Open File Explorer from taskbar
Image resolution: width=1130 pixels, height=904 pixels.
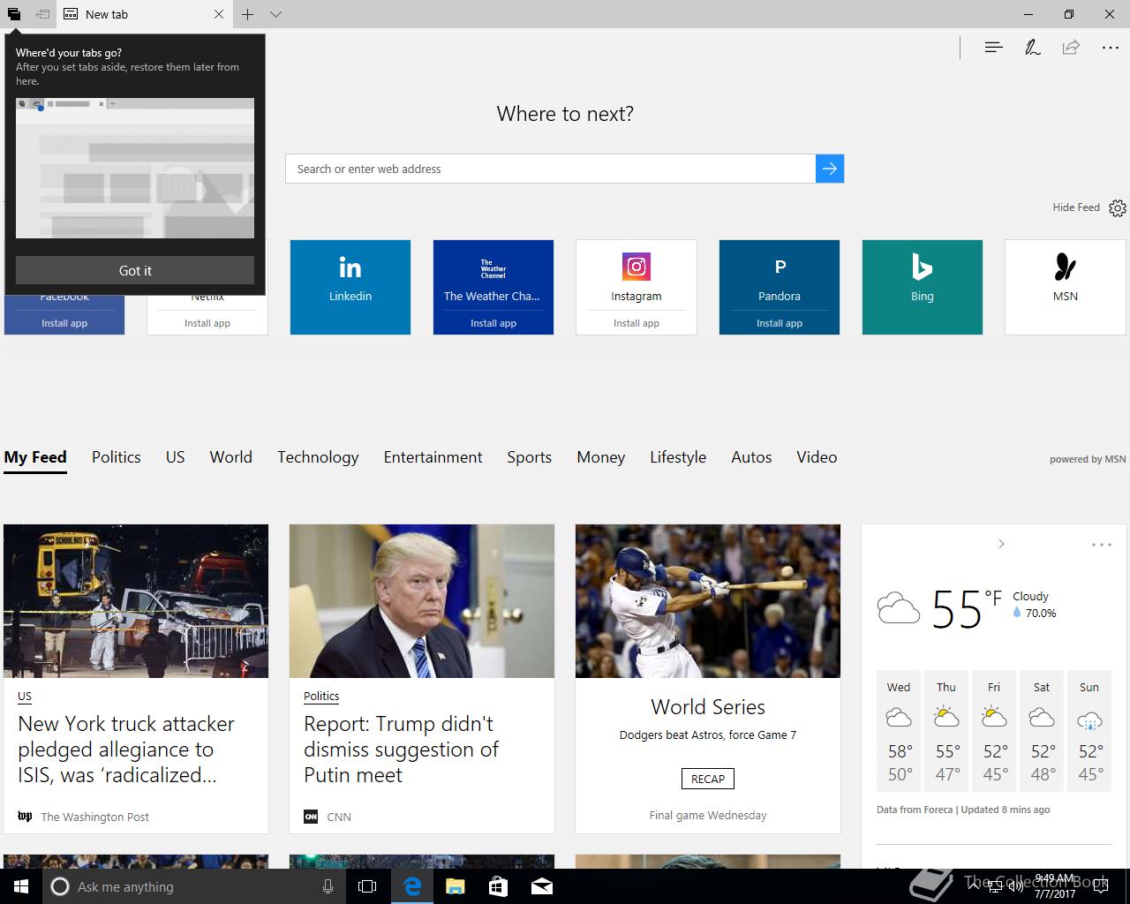click(x=455, y=886)
